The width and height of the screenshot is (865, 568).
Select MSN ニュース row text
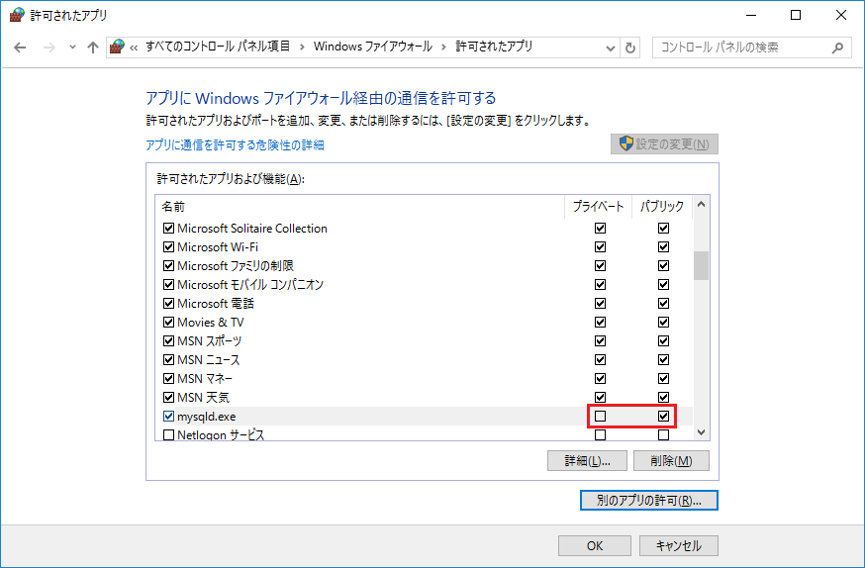pos(209,359)
